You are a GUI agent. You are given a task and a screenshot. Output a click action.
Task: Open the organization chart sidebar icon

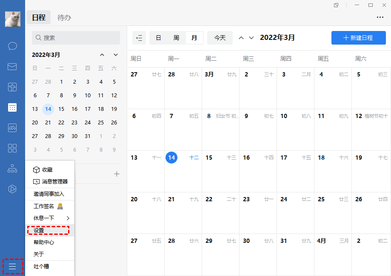pos(12,169)
